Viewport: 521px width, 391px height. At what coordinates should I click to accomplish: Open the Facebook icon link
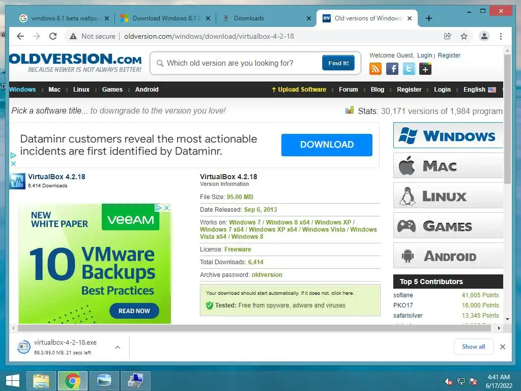(x=392, y=69)
